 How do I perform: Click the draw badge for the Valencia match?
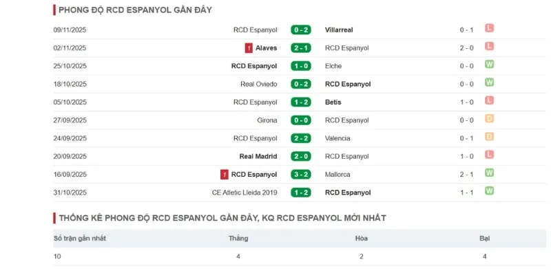[x=490, y=137]
